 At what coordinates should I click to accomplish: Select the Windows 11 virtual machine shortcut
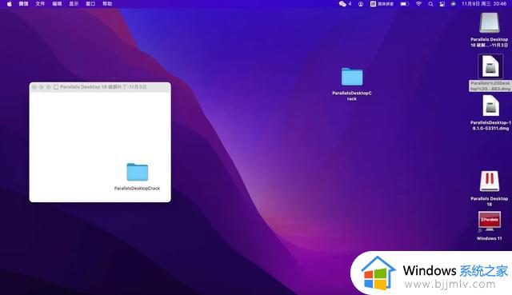(x=489, y=225)
